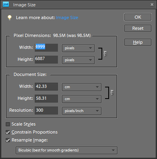Open the Resolution pixels/inch dropdown
Image resolution: width=157 pixels, height=159 pixels.
click(81, 111)
